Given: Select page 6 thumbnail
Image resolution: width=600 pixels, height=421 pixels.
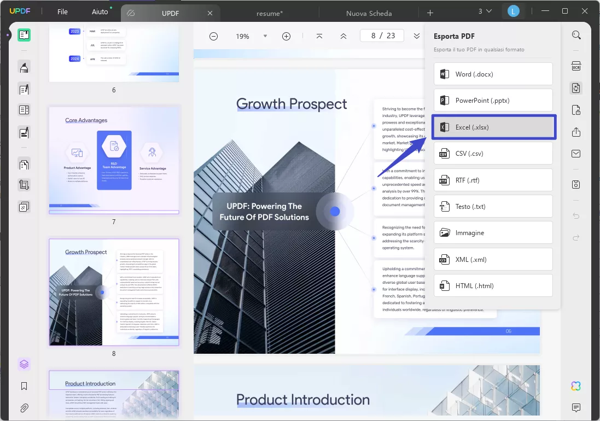Looking at the screenshot, I should coord(114,54).
